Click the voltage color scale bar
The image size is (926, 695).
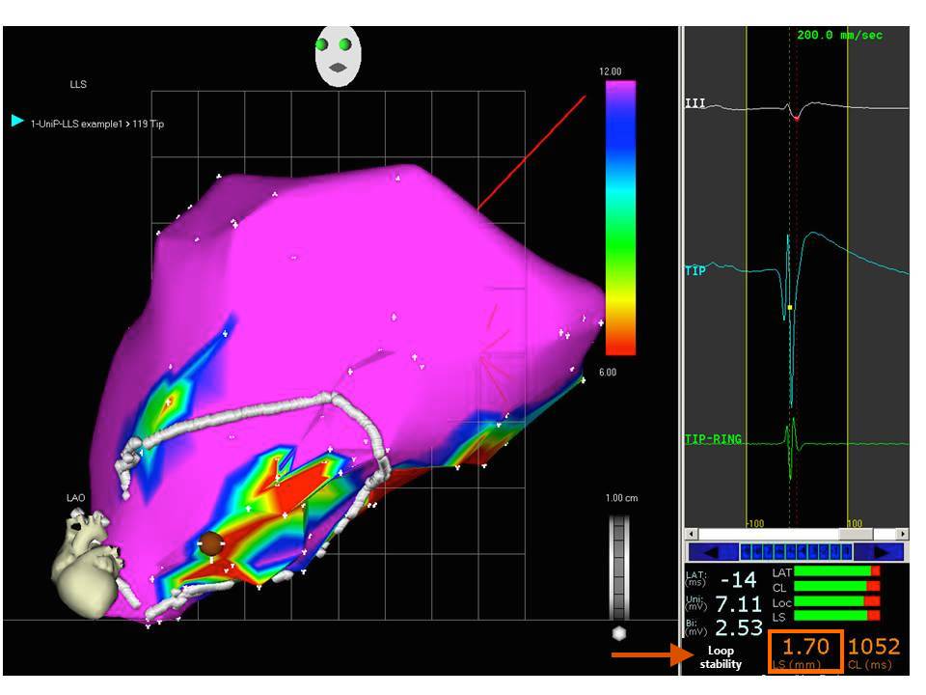[620, 218]
